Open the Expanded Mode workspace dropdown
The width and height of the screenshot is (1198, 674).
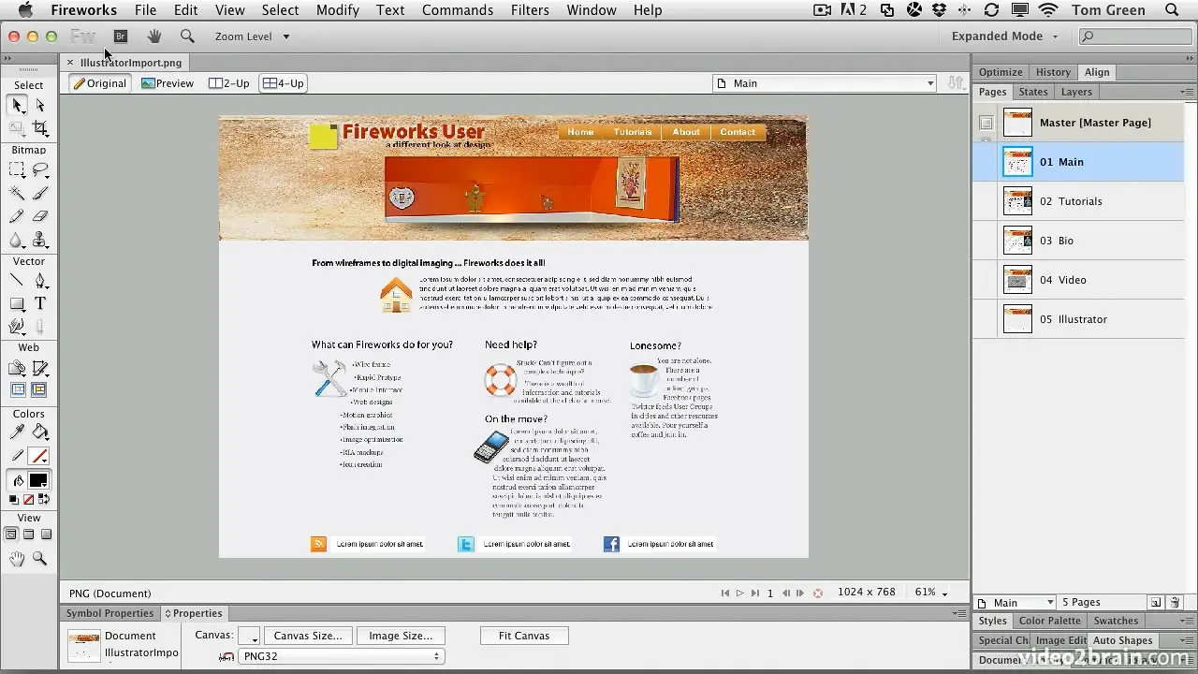pyautogui.click(x=1004, y=37)
